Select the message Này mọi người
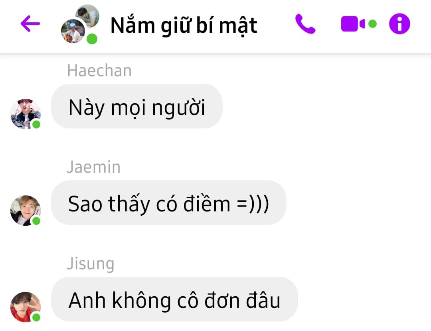The height and width of the screenshot is (331, 431). tap(136, 106)
